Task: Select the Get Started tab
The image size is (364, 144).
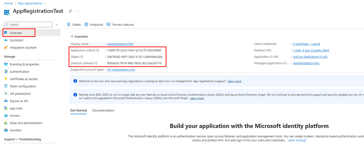Action: tap(78, 110)
